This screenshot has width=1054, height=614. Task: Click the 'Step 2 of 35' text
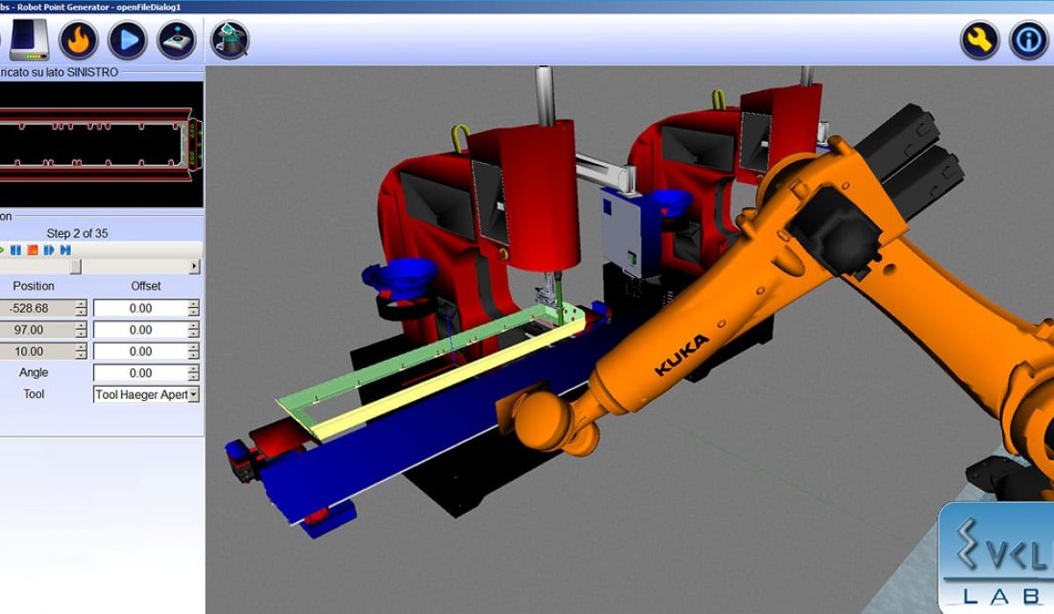point(77,233)
